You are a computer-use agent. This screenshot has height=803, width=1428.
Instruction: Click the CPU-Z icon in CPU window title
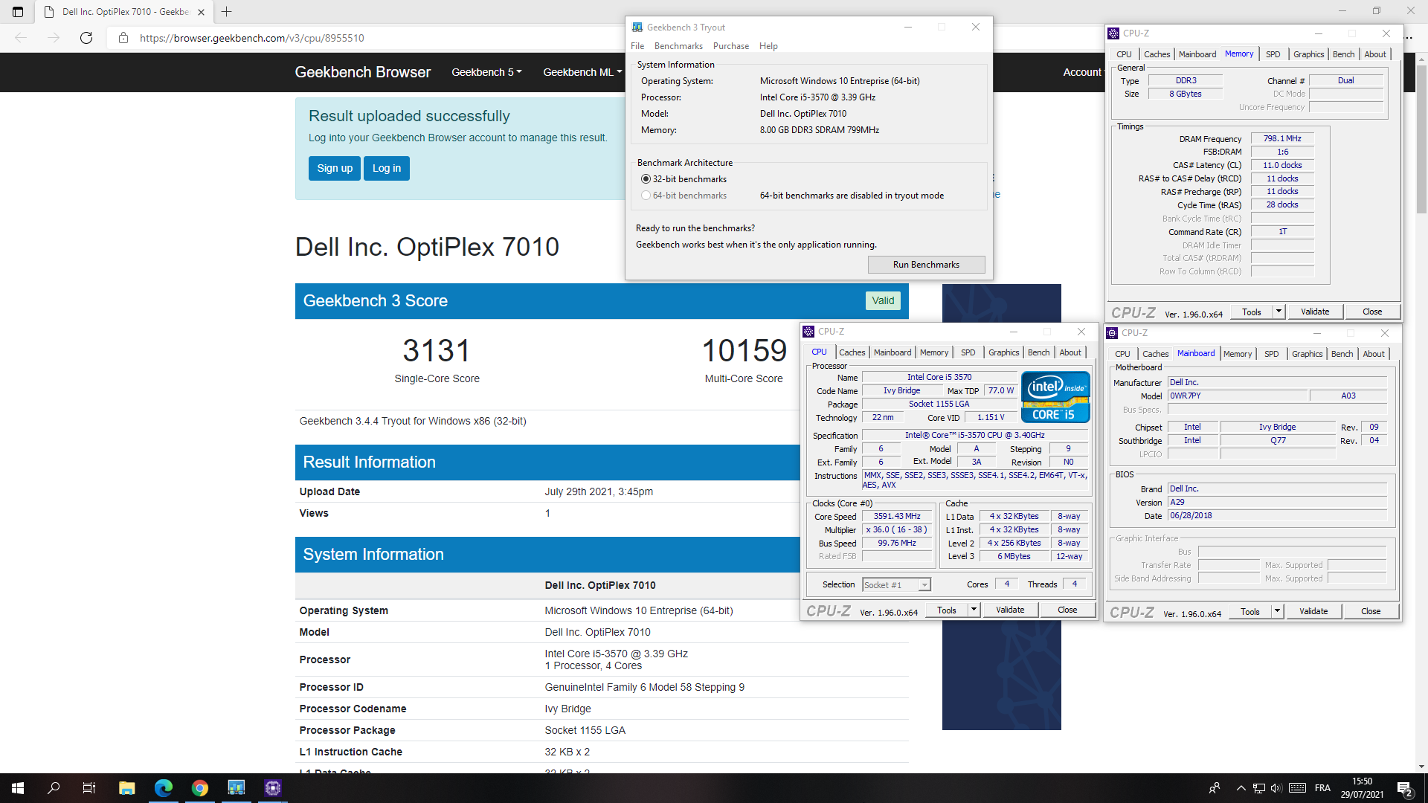click(x=808, y=332)
